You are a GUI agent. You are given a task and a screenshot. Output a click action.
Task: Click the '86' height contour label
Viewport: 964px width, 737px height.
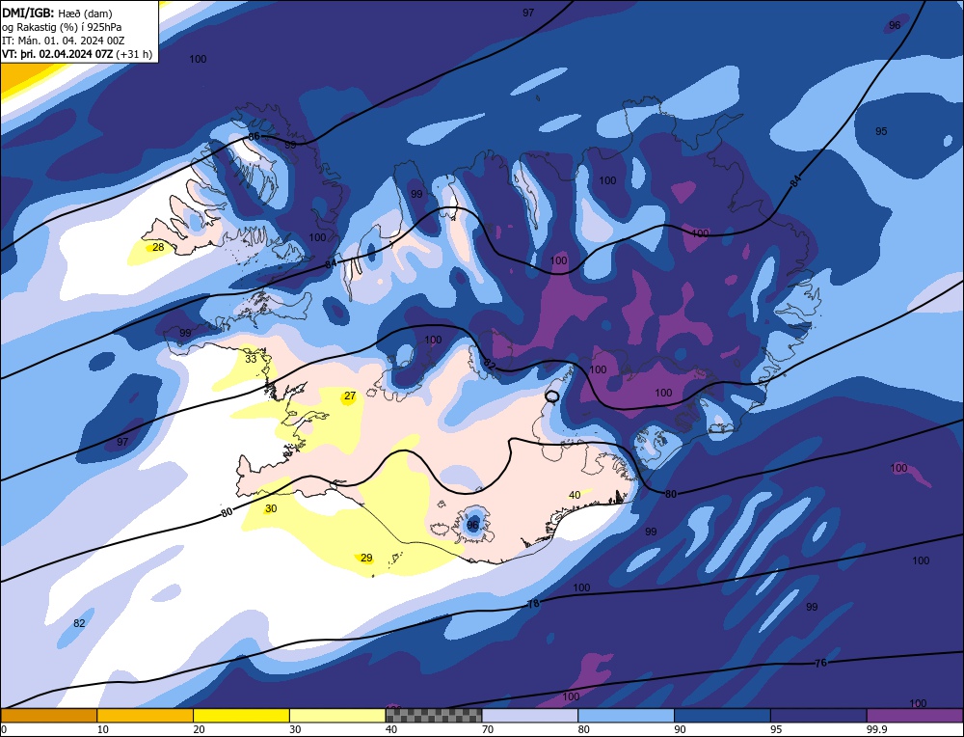coord(254,137)
